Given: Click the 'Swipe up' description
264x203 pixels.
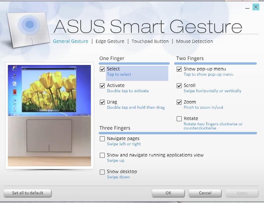Looking at the screenshot, I should (x=116, y=161).
